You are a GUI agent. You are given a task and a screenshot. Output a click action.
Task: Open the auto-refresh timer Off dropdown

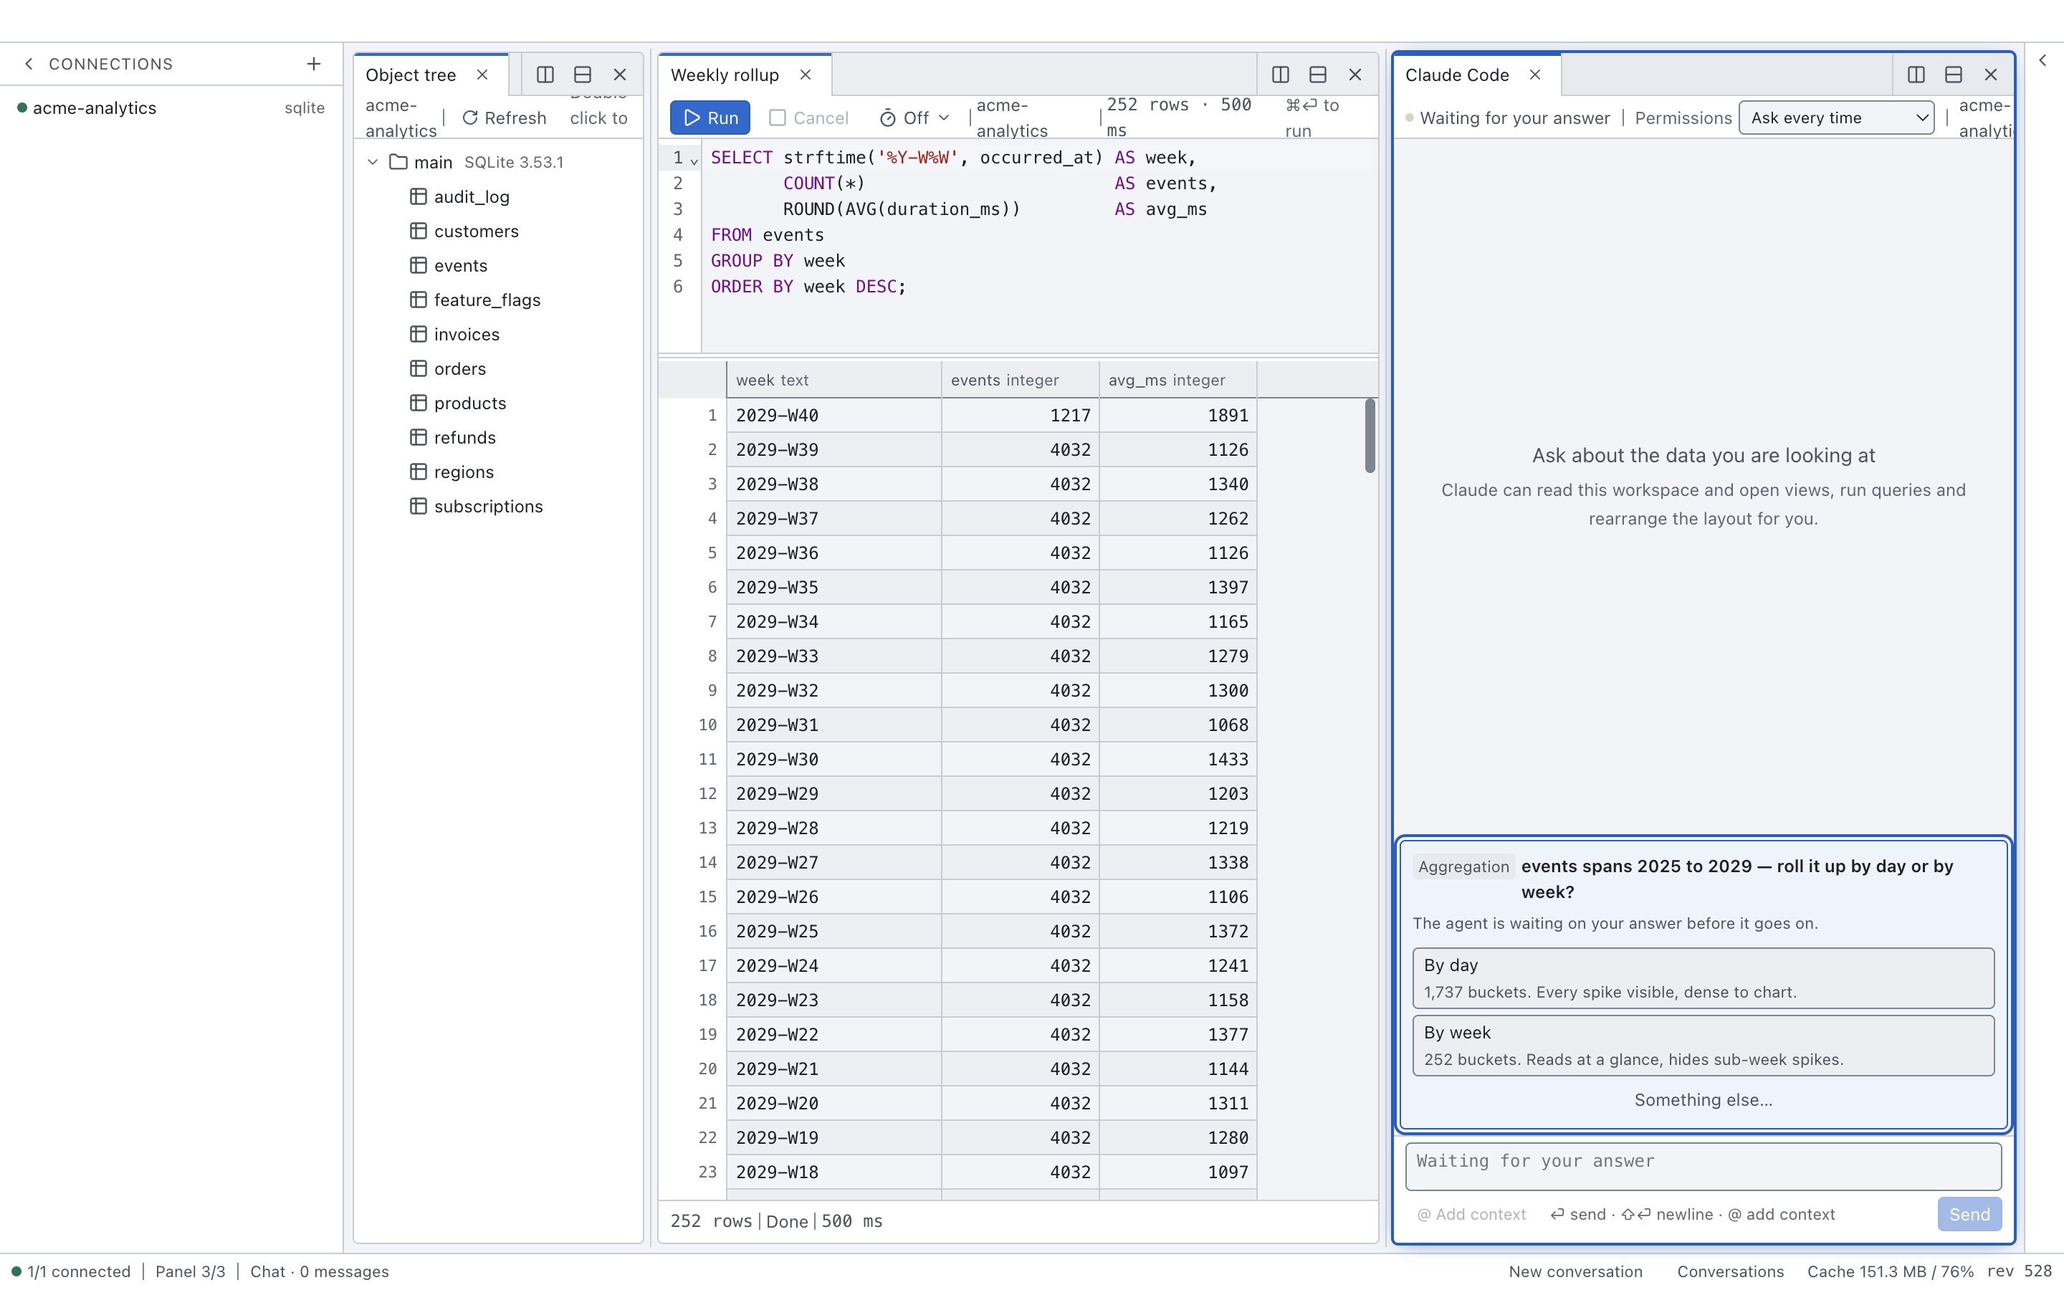pyautogui.click(x=914, y=118)
